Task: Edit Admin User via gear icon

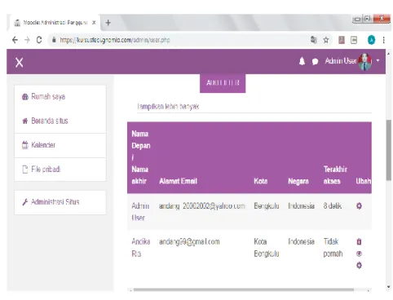Action: point(359,206)
